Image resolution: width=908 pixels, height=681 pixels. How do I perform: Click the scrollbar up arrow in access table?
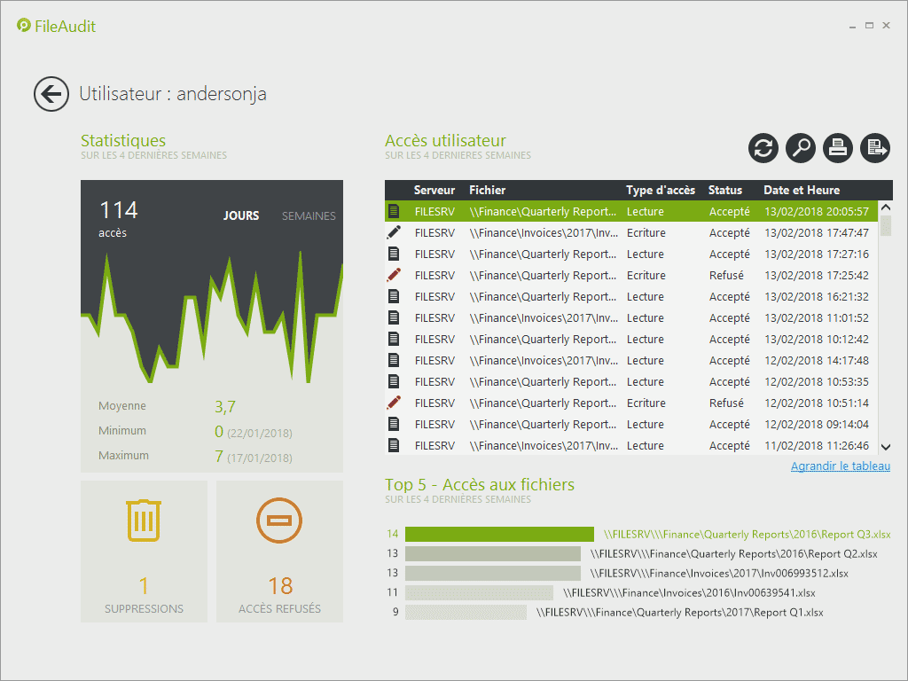coord(886,207)
